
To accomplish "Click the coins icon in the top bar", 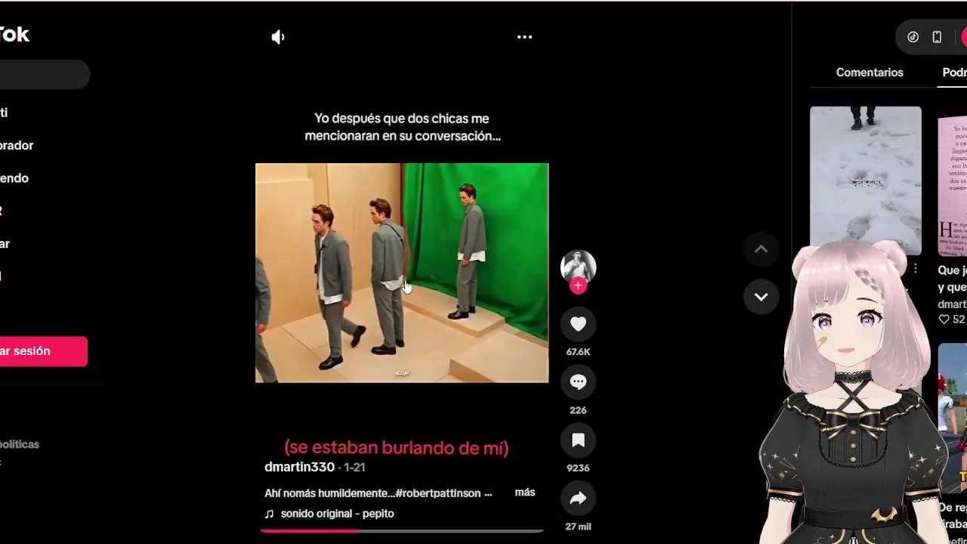I will click(913, 37).
